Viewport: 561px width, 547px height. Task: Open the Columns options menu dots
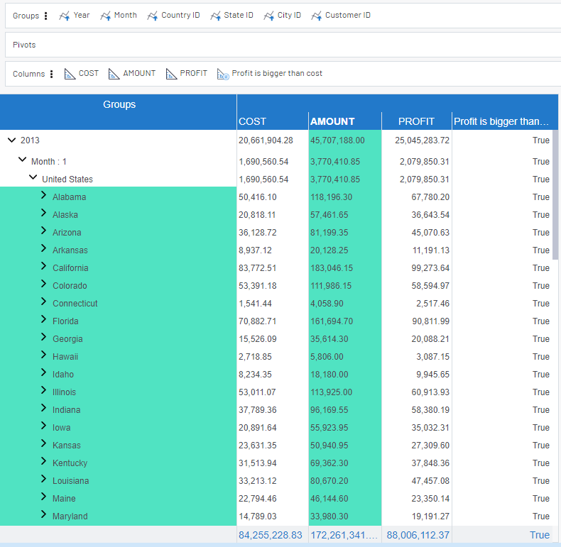click(52, 74)
